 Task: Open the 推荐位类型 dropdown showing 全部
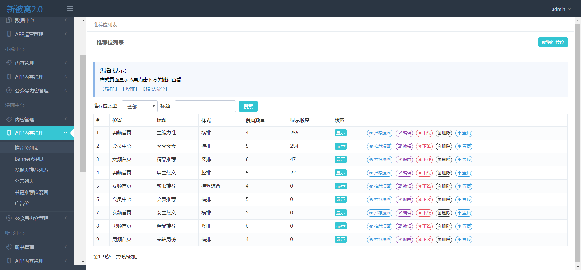[140, 107]
